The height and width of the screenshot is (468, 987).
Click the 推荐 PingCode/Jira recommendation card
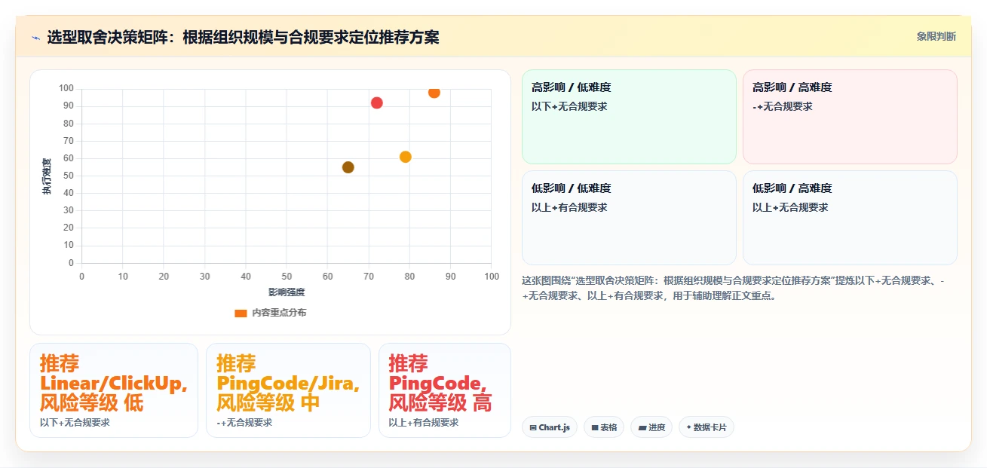click(x=288, y=390)
